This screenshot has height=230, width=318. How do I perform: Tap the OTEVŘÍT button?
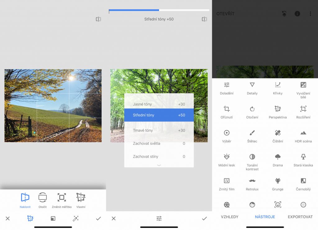tap(225, 14)
